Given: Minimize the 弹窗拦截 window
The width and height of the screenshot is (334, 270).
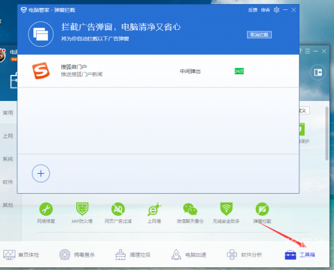Looking at the screenshot, I should point(285,10).
